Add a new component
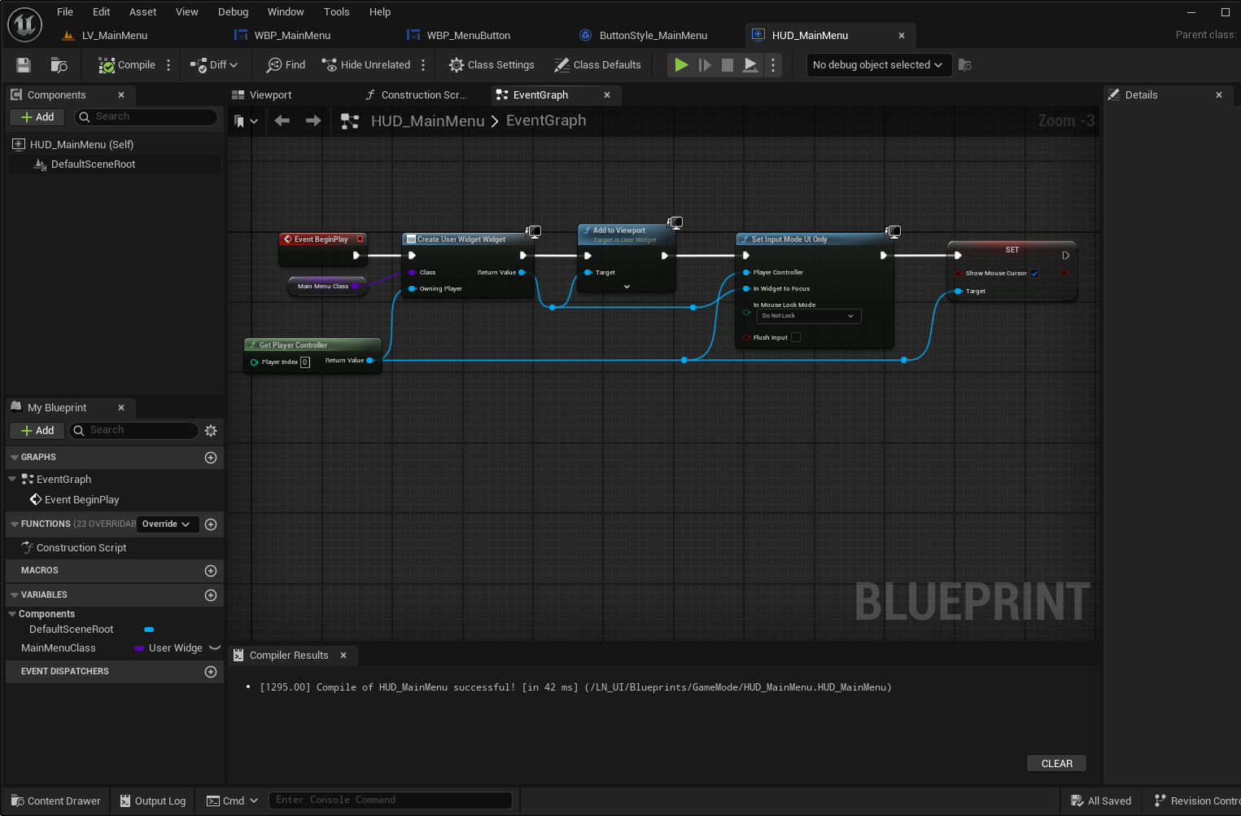The image size is (1241, 816). [x=37, y=117]
